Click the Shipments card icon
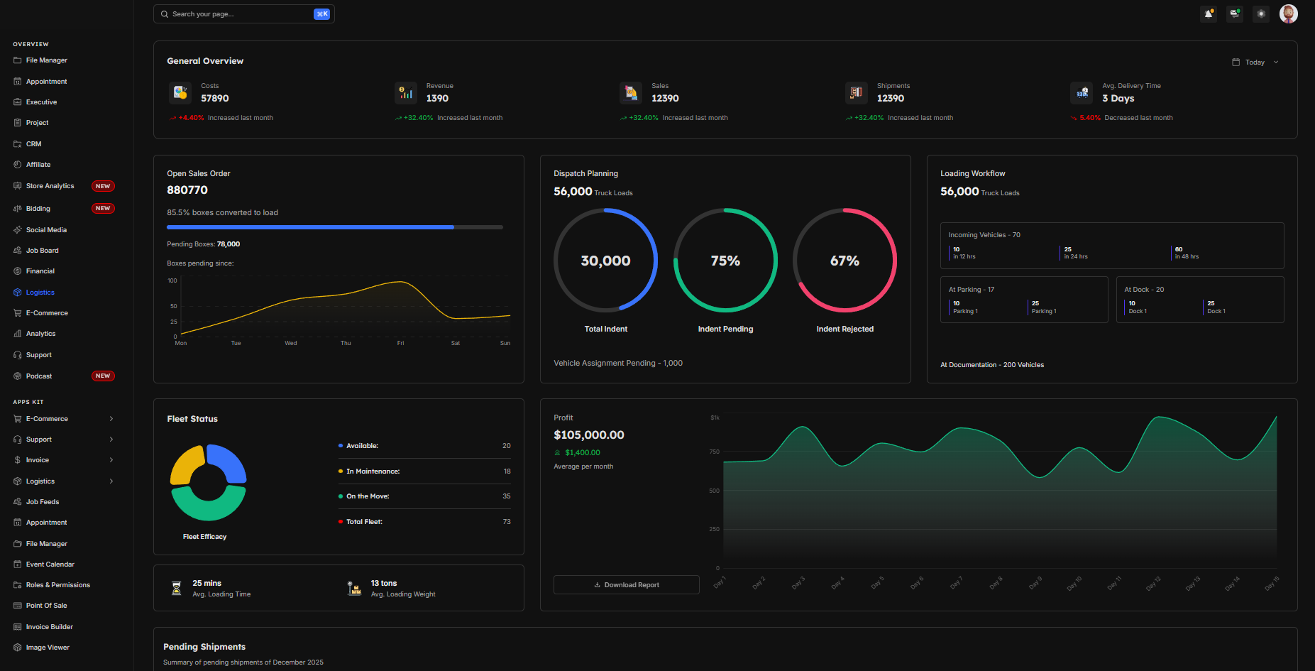 click(857, 92)
